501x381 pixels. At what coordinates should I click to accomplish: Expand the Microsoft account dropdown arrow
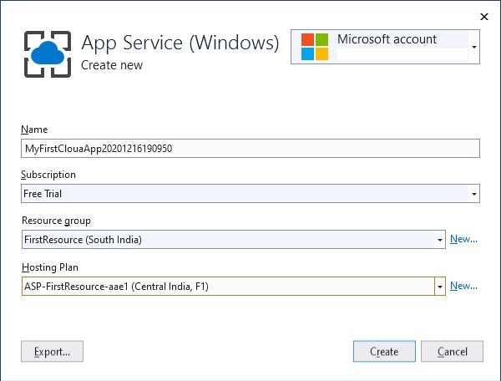(474, 48)
